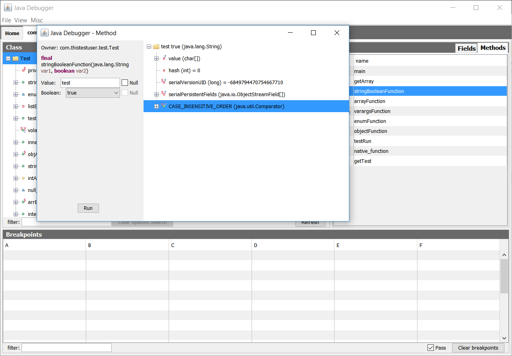Click the red square icon beside 'listE' field
This screenshot has width=512, height=356.
23,106
